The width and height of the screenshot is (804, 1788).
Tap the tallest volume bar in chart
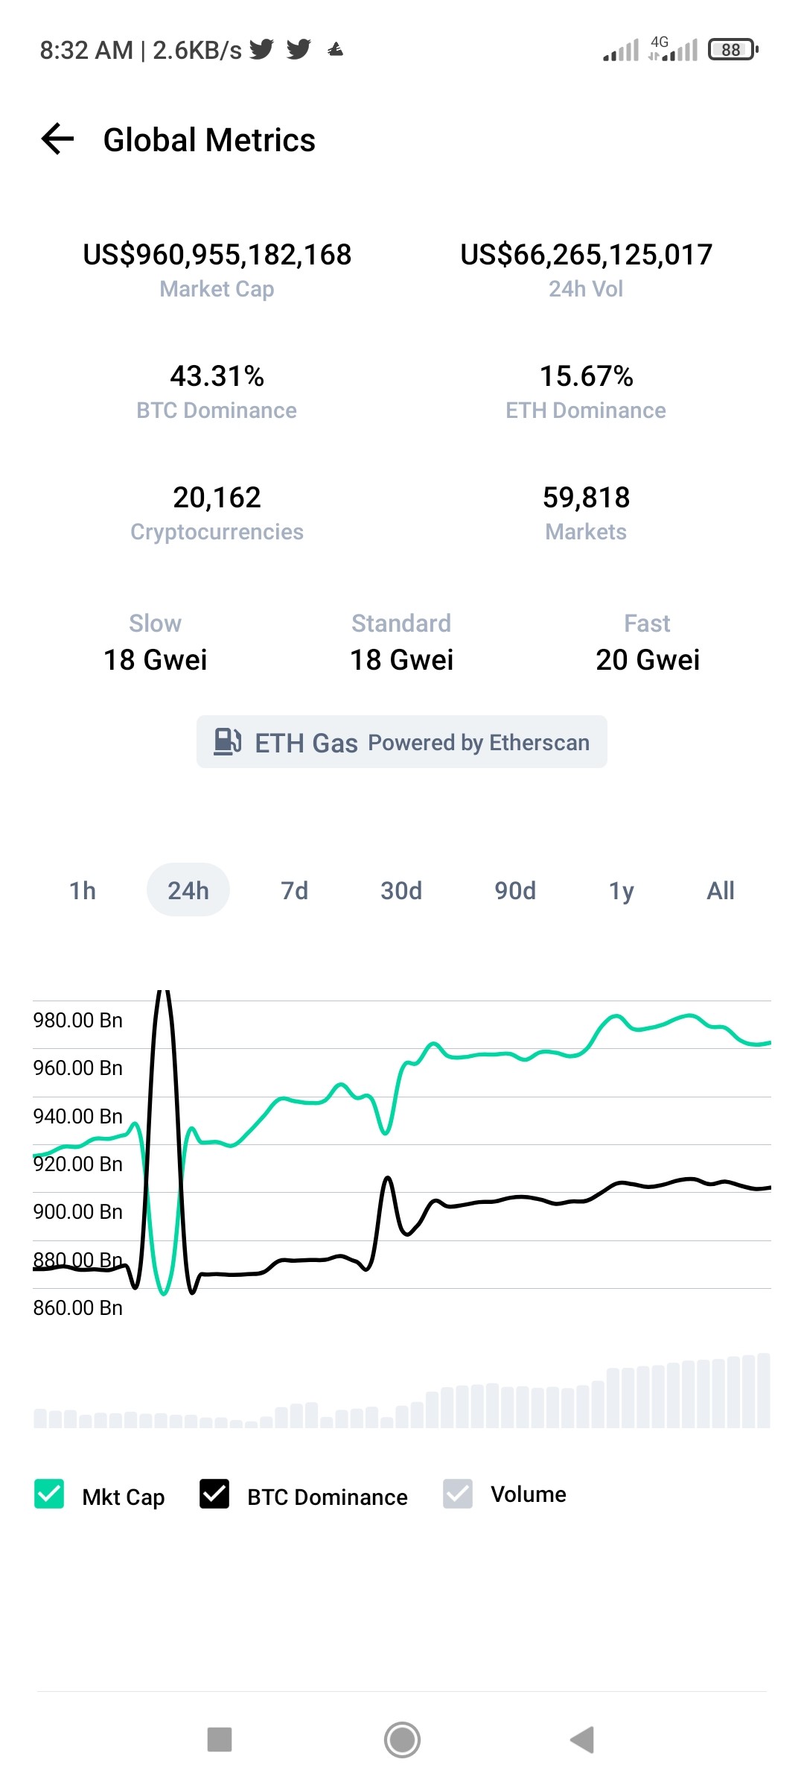tap(763, 1391)
